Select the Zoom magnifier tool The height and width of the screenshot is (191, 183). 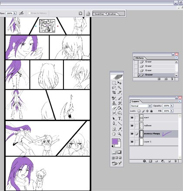(120, 134)
